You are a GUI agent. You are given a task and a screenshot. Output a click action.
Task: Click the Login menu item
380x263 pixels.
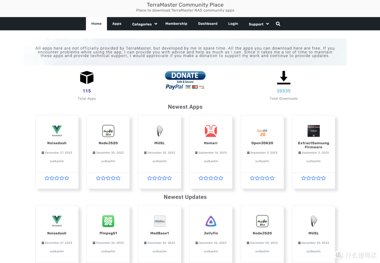coord(233,23)
